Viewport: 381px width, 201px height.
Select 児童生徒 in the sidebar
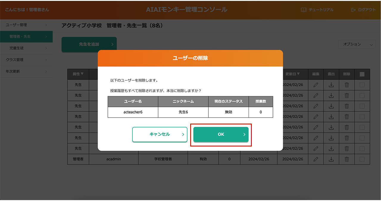26,48
